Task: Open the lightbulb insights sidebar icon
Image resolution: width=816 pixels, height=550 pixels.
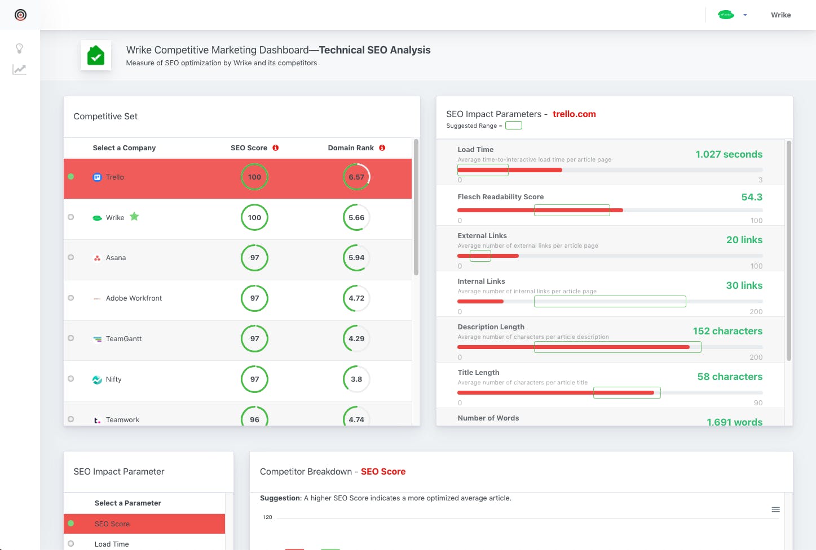Action: pos(19,48)
